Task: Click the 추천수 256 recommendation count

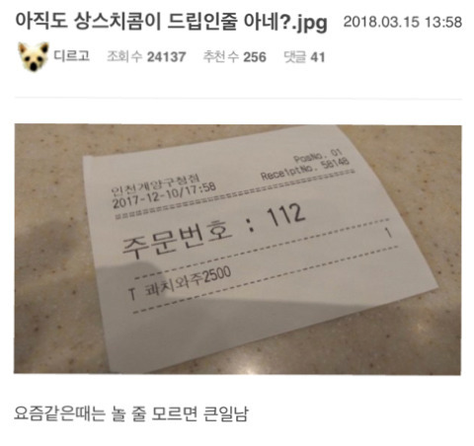Action: 234,56
